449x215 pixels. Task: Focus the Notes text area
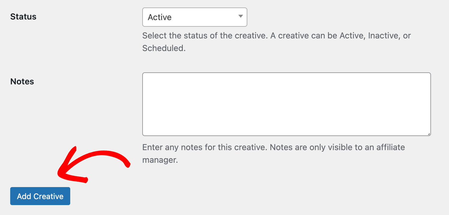point(286,104)
